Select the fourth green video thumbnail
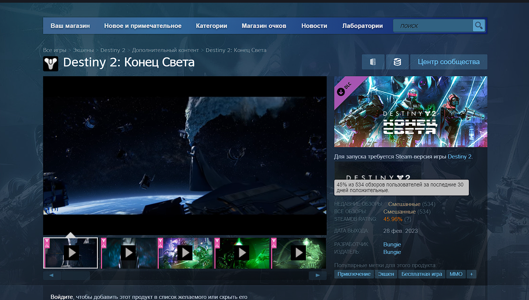529x300 pixels. (x=242, y=253)
